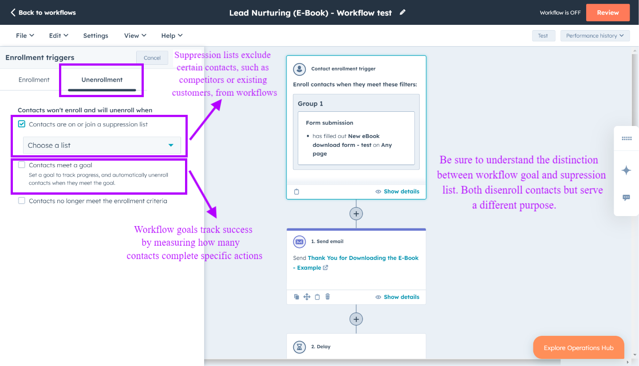Uncheck the suppression list checkbox
The width and height of the screenshot is (639, 366).
coord(22,124)
